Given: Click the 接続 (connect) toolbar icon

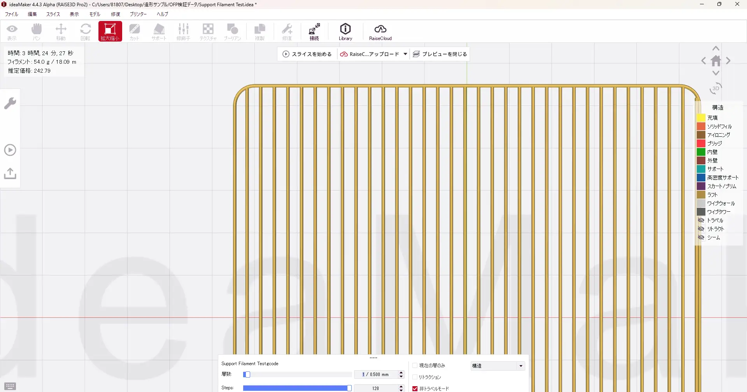Looking at the screenshot, I should (x=314, y=31).
